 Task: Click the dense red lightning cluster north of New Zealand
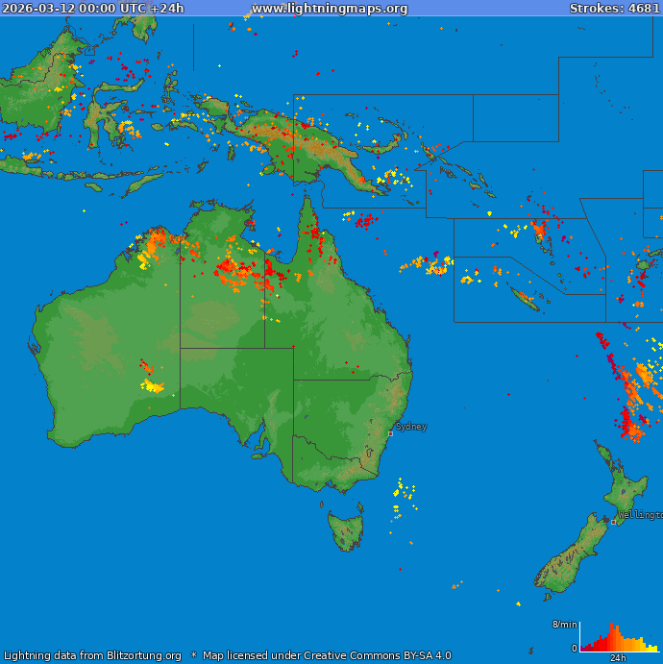pos(630,423)
